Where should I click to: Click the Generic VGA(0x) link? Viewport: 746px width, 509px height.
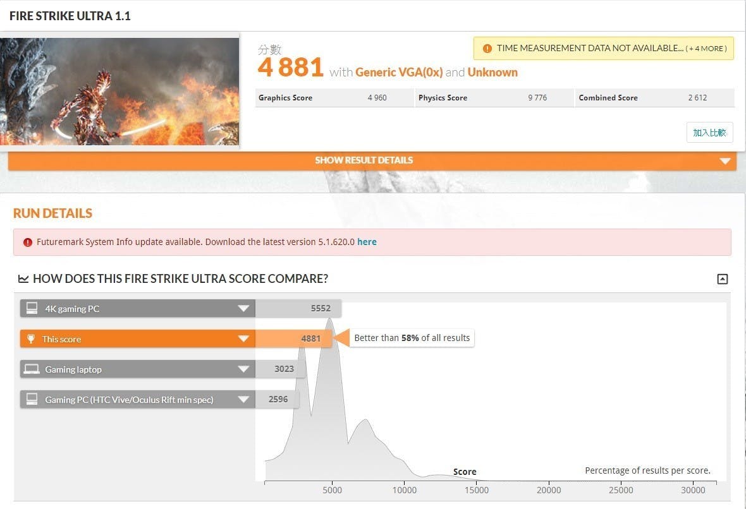click(x=399, y=72)
